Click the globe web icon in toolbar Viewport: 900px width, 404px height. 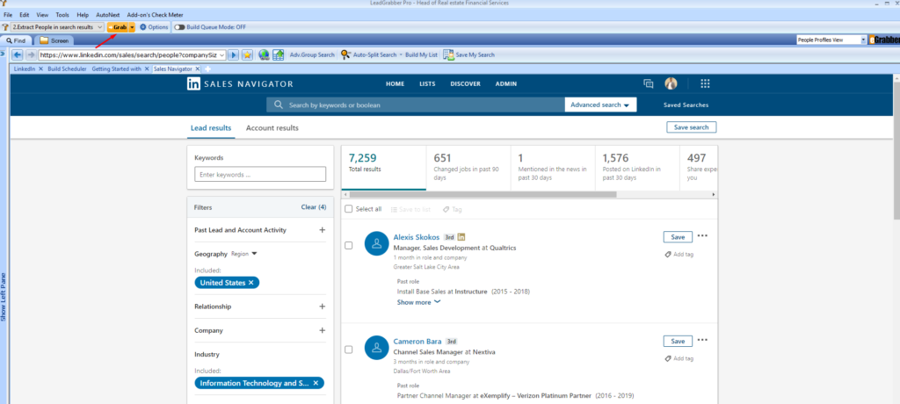pos(264,54)
